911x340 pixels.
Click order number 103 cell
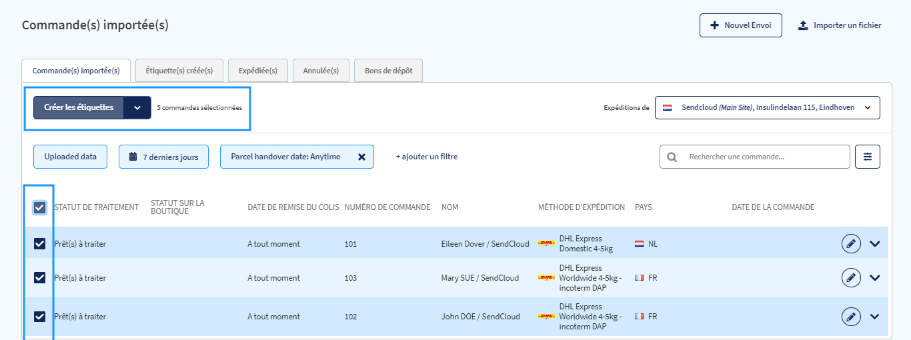tap(351, 278)
